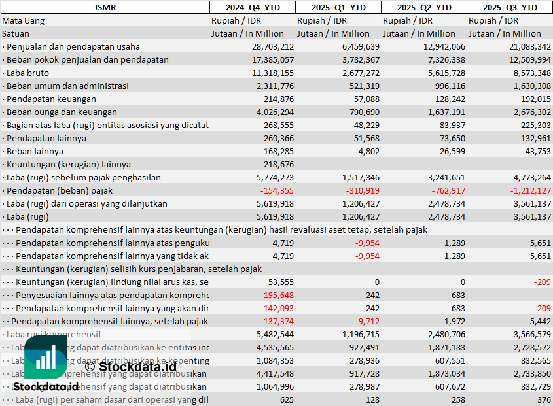Click the red value -195,648

point(277,295)
